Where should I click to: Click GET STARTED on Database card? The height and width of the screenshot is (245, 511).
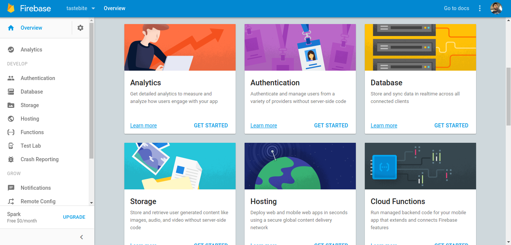point(451,126)
